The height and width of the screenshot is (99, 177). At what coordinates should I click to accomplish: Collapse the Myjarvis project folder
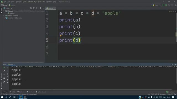point(4,11)
